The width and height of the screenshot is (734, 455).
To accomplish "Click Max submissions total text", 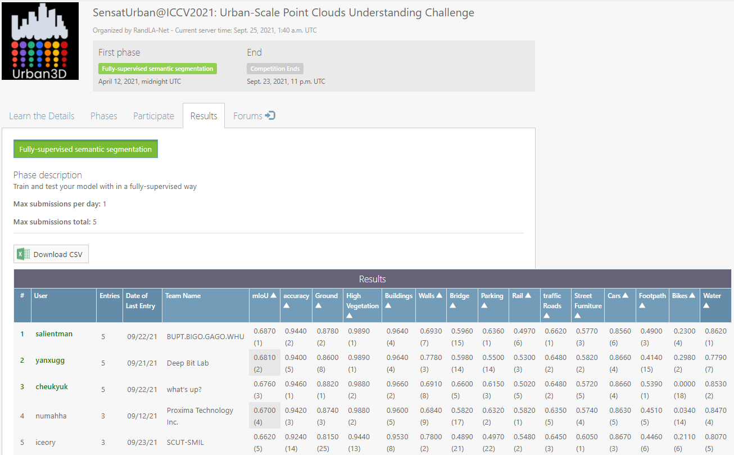I will (55, 222).
